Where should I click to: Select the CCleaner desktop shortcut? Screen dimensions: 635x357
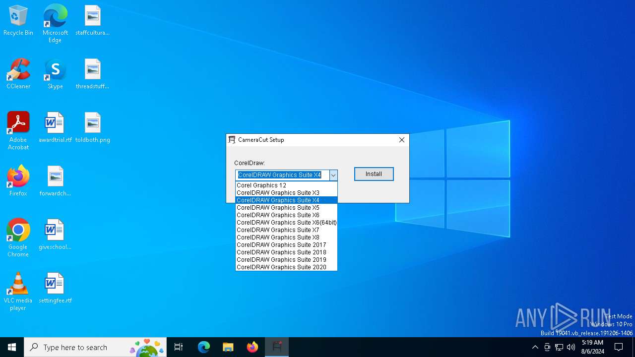point(18,74)
